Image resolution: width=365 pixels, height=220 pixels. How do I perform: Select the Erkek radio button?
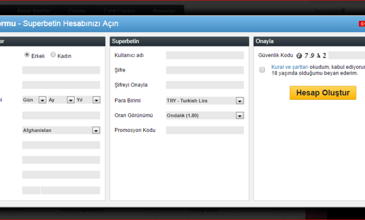click(27, 55)
